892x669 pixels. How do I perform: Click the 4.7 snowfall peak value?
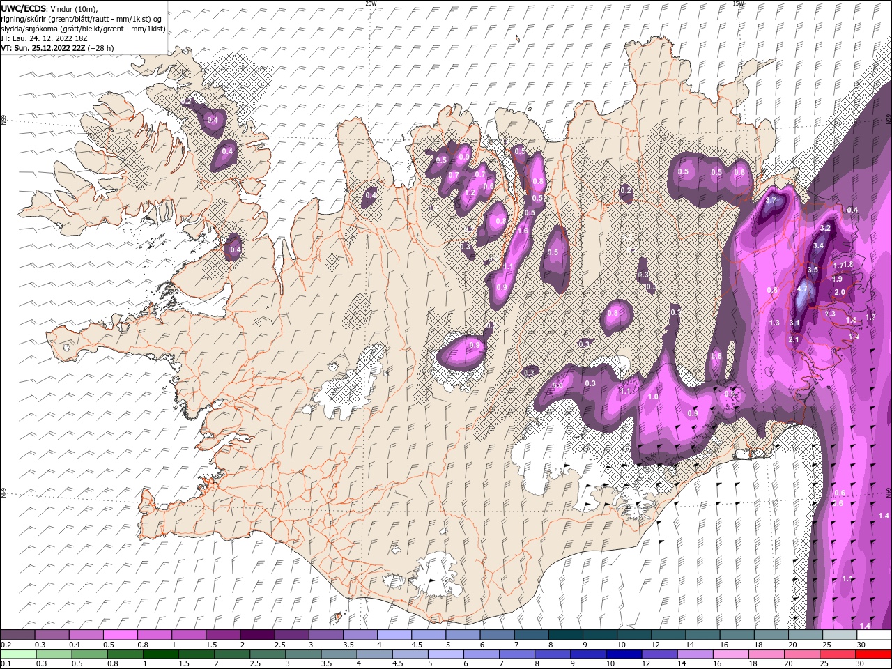click(x=802, y=289)
